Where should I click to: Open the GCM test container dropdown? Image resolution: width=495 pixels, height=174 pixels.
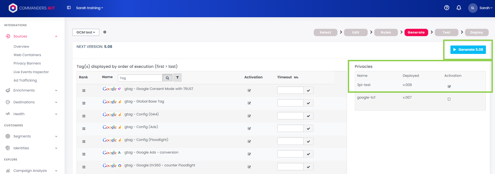point(86,32)
